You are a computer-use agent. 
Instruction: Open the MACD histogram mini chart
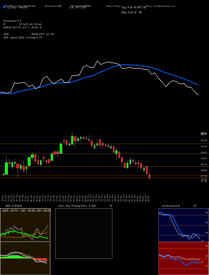coord(25,258)
